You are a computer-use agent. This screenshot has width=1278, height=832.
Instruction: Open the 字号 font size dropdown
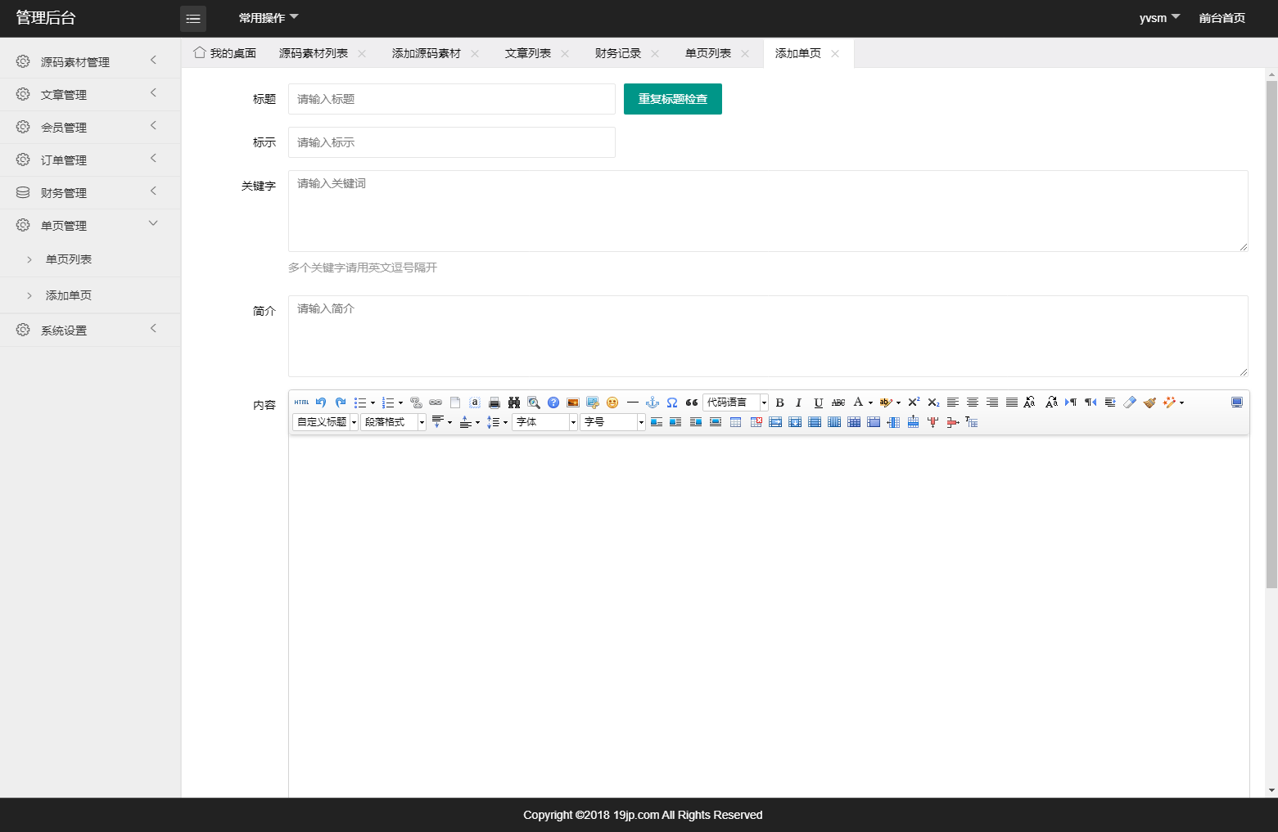[613, 422]
